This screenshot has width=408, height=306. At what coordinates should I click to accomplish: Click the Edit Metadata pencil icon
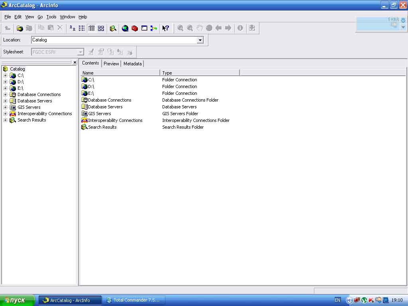91,52
